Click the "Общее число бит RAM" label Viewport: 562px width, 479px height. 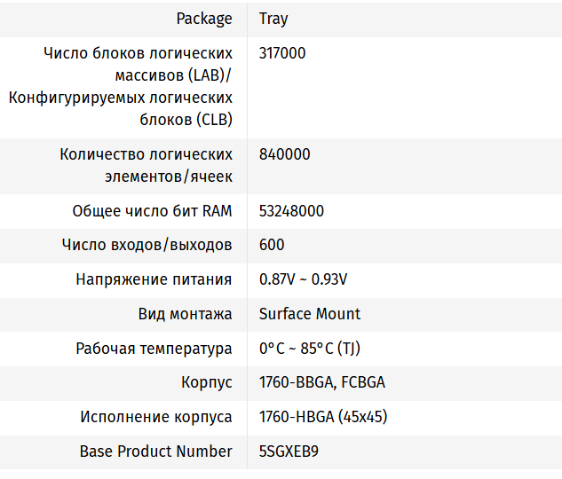[x=153, y=211]
